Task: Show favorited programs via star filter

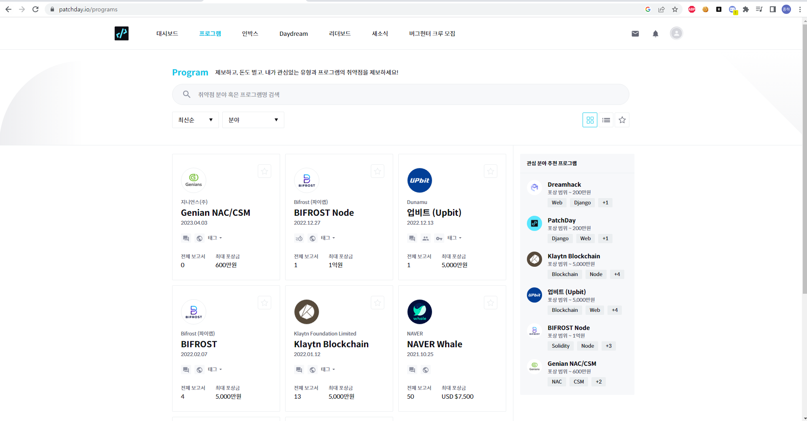Action: 622,120
